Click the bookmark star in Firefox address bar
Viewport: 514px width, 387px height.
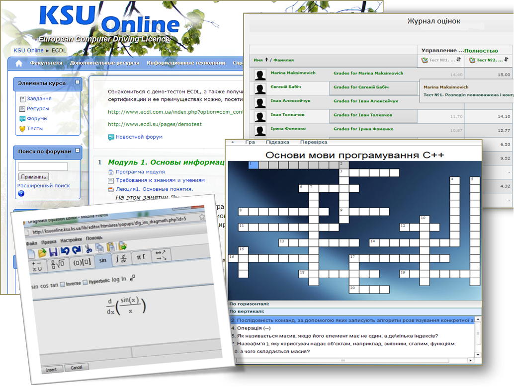click(x=202, y=217)
